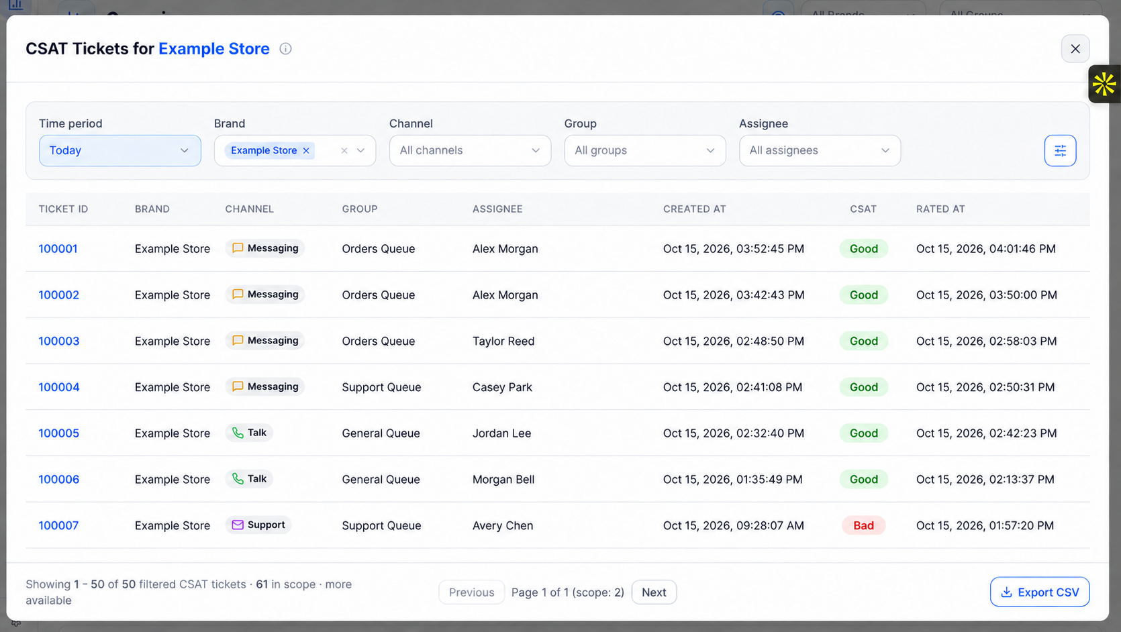This screenshot has height=632, width=1121.
Task: Click assignee Avery Chen
Action: point(503,526)
